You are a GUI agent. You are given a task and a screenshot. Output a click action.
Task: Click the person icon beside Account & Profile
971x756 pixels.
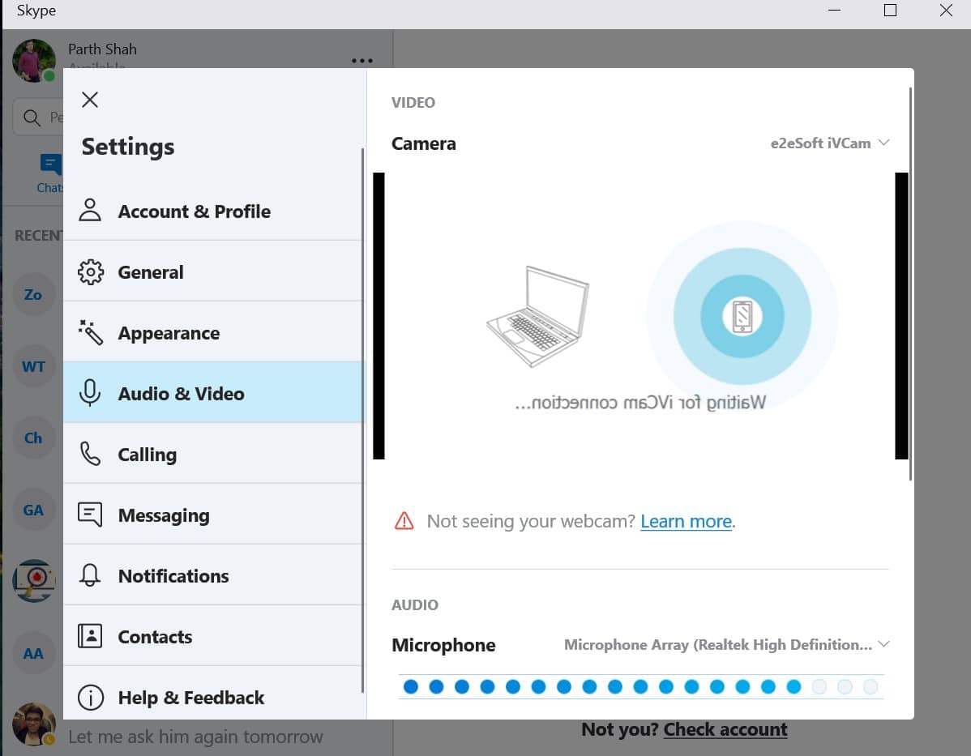(x=90, y=211)
